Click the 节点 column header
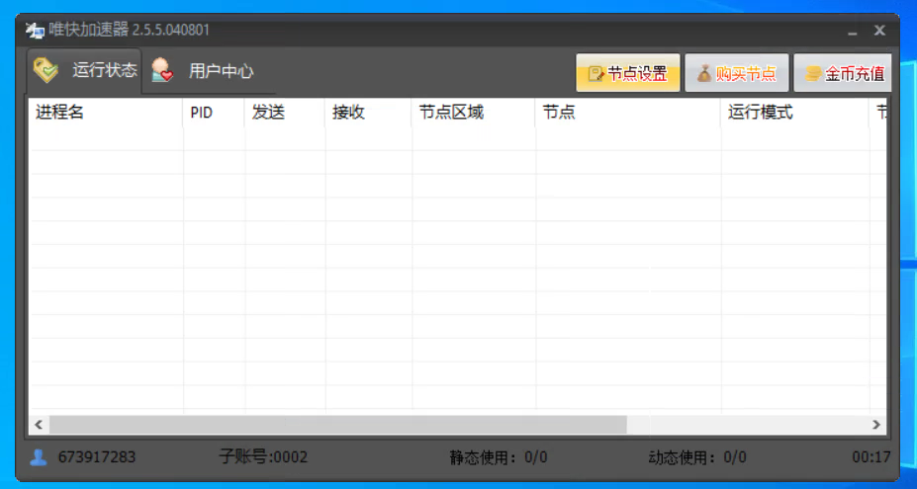Image resolution: width=917 pixels, height=489 pixels. pos(629,113)
